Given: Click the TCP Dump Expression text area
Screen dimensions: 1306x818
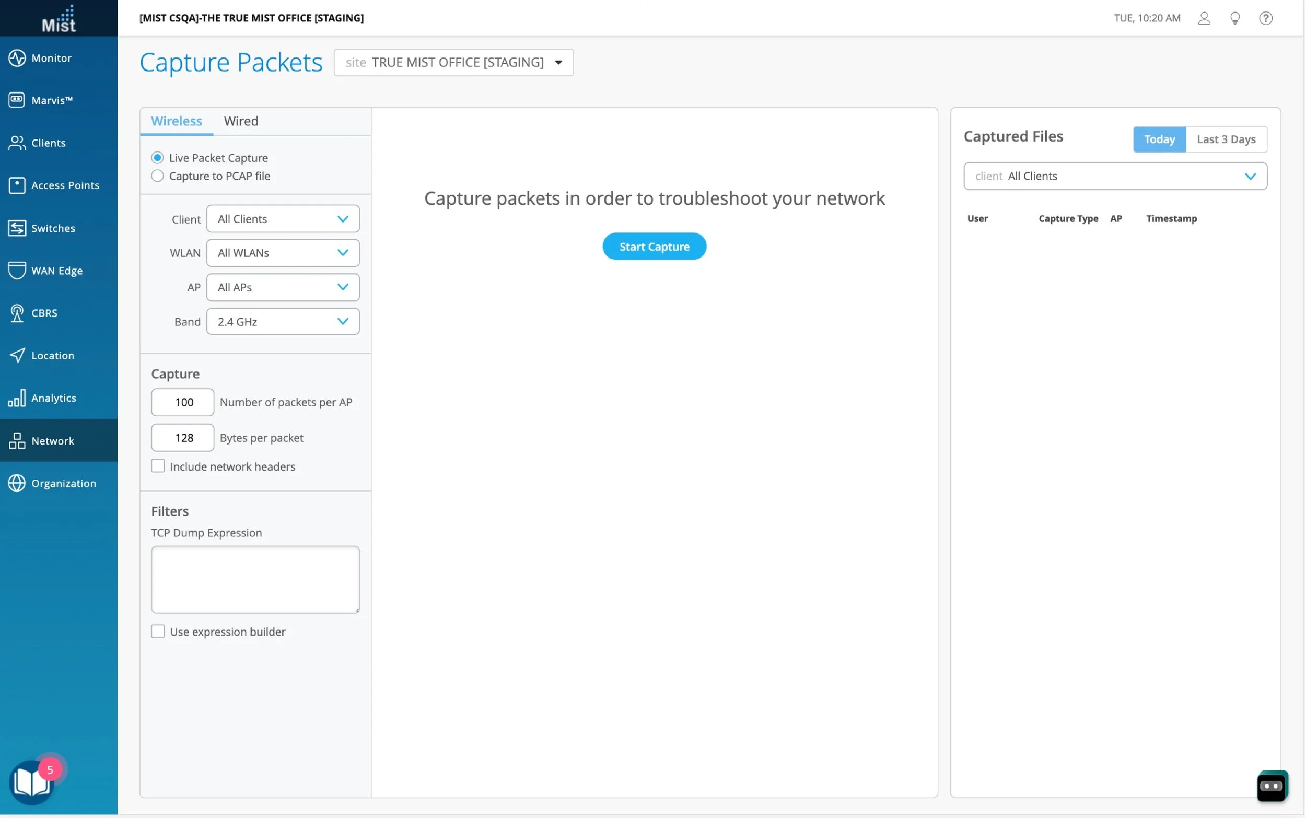Looking at the screenshot, I should click(255, 579).
